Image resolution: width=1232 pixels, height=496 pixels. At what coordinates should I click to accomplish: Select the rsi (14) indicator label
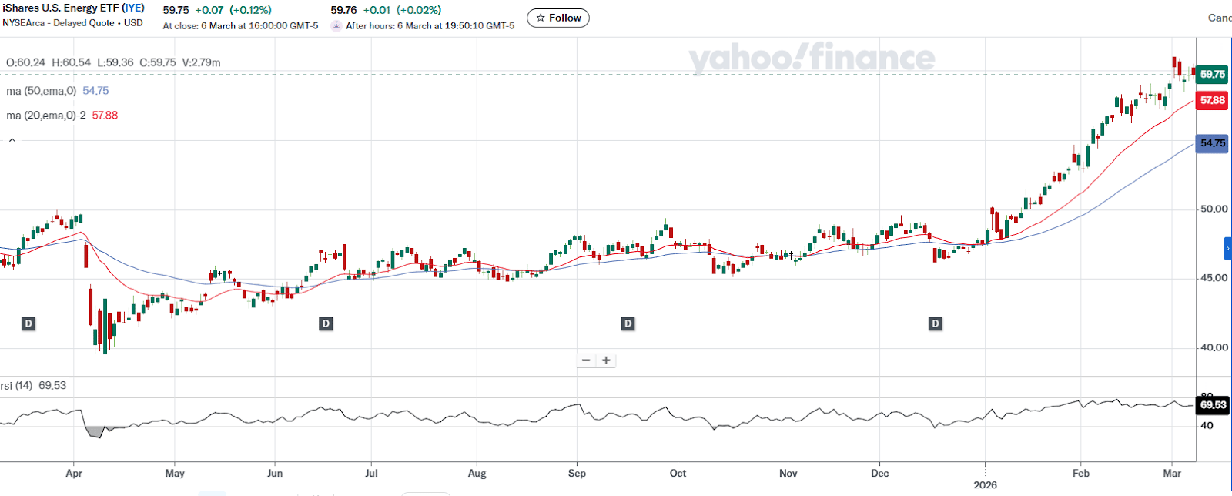(x=17, y=385)
